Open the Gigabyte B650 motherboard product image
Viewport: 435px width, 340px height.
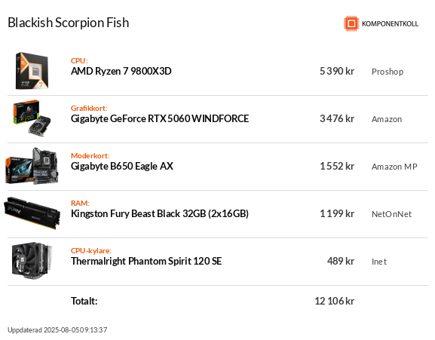(x=32, y=166)
